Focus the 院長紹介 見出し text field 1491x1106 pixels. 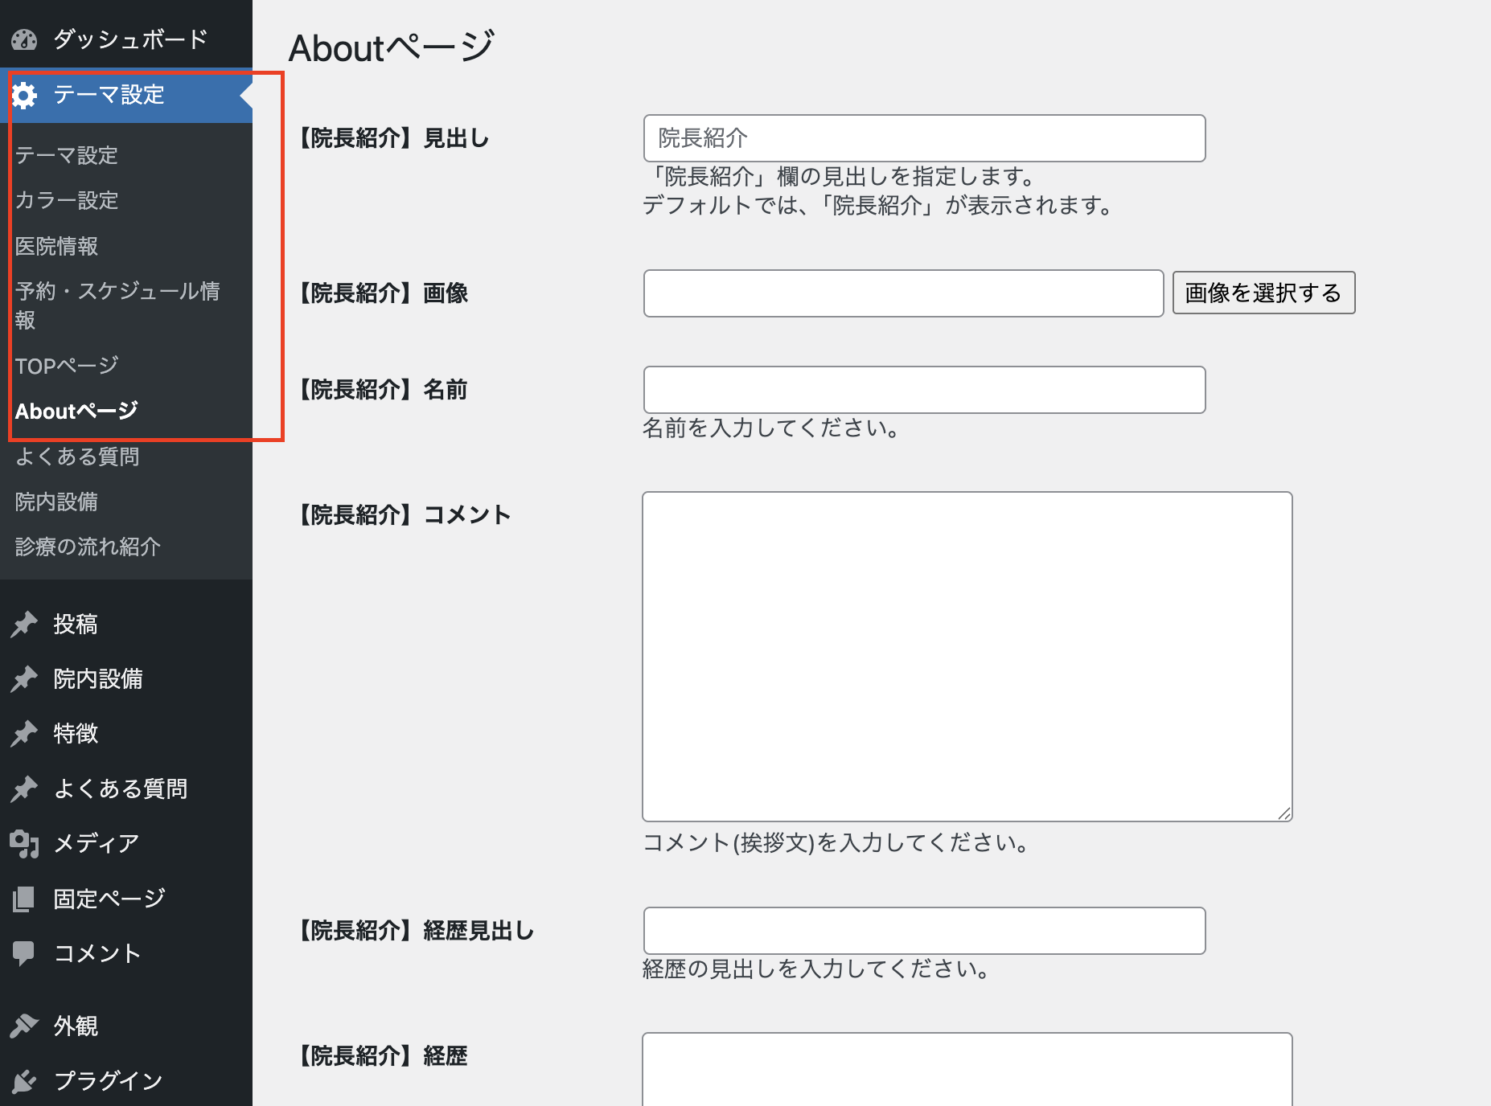[x=924, y=138]
